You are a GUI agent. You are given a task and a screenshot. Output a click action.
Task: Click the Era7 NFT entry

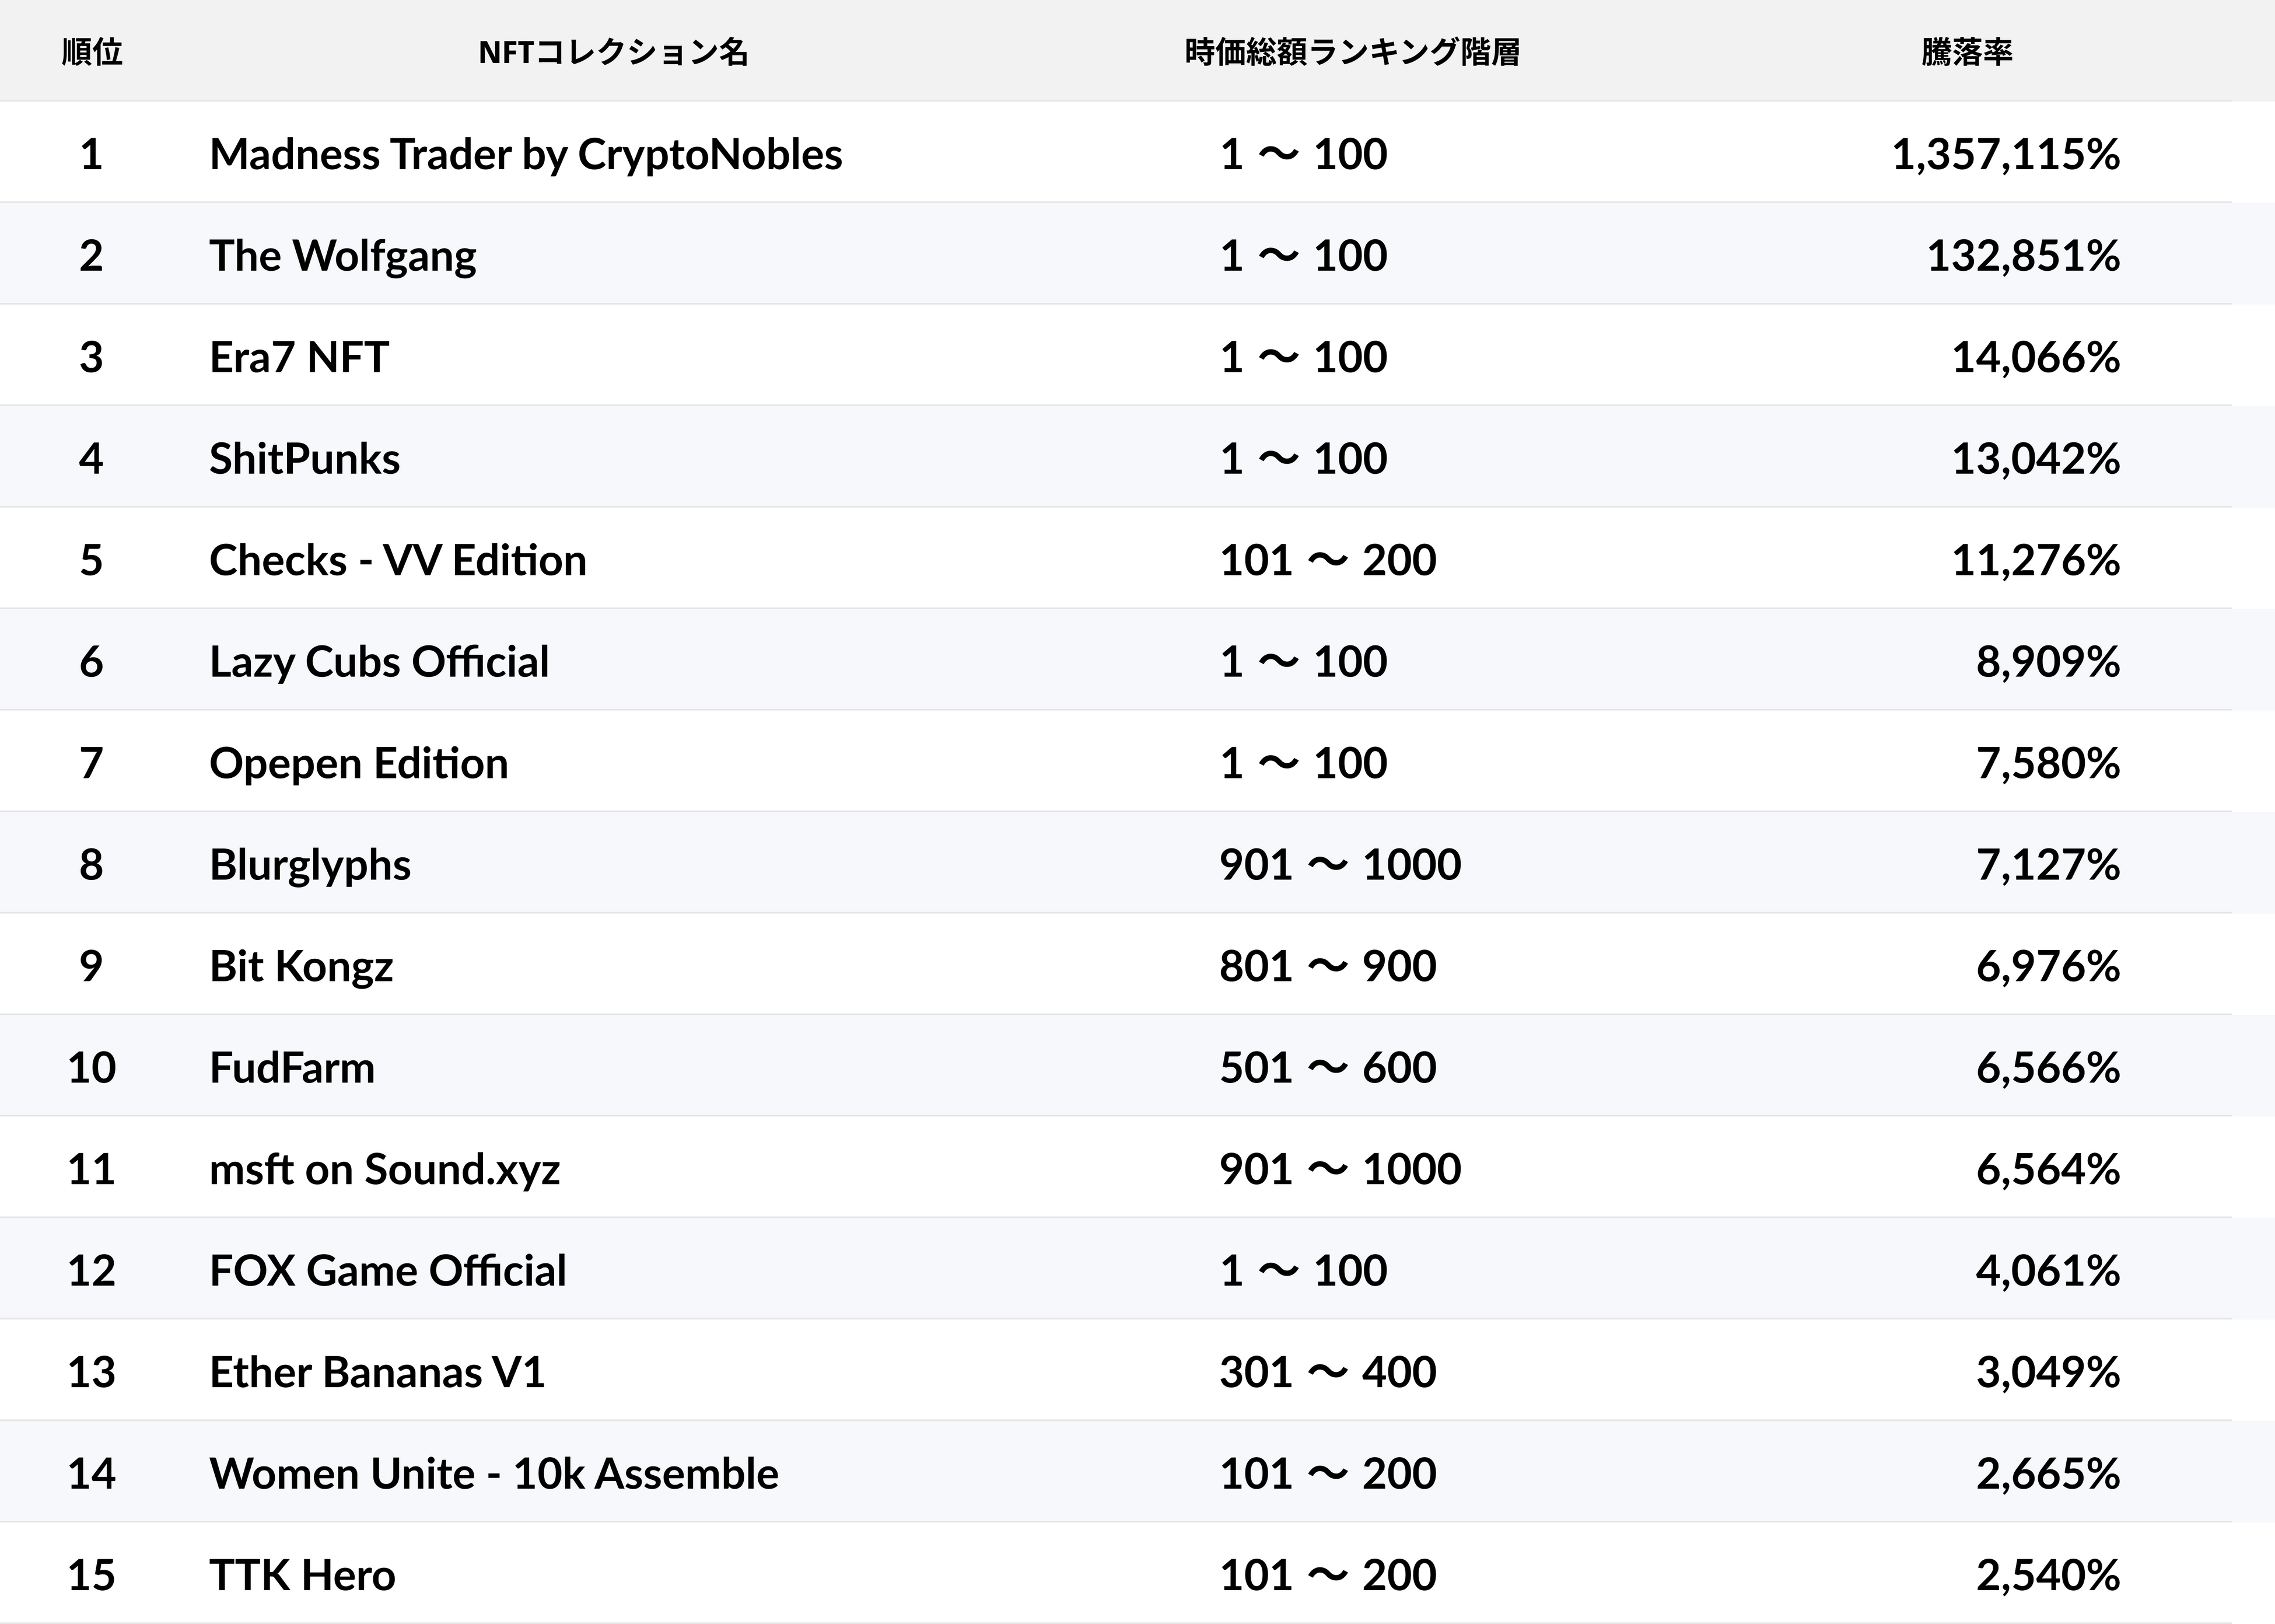coord(299,357)
